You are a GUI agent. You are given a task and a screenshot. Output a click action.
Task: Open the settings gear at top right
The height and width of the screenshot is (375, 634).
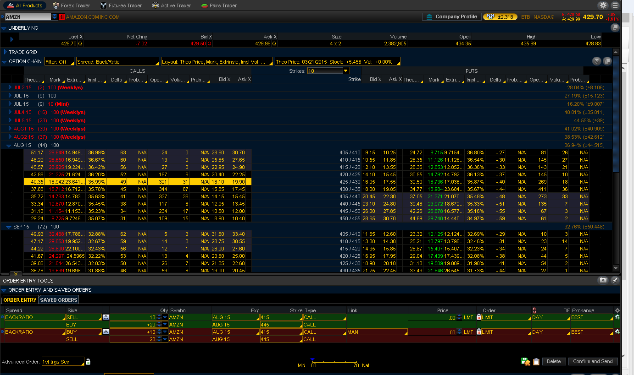(x=603, y=5)
